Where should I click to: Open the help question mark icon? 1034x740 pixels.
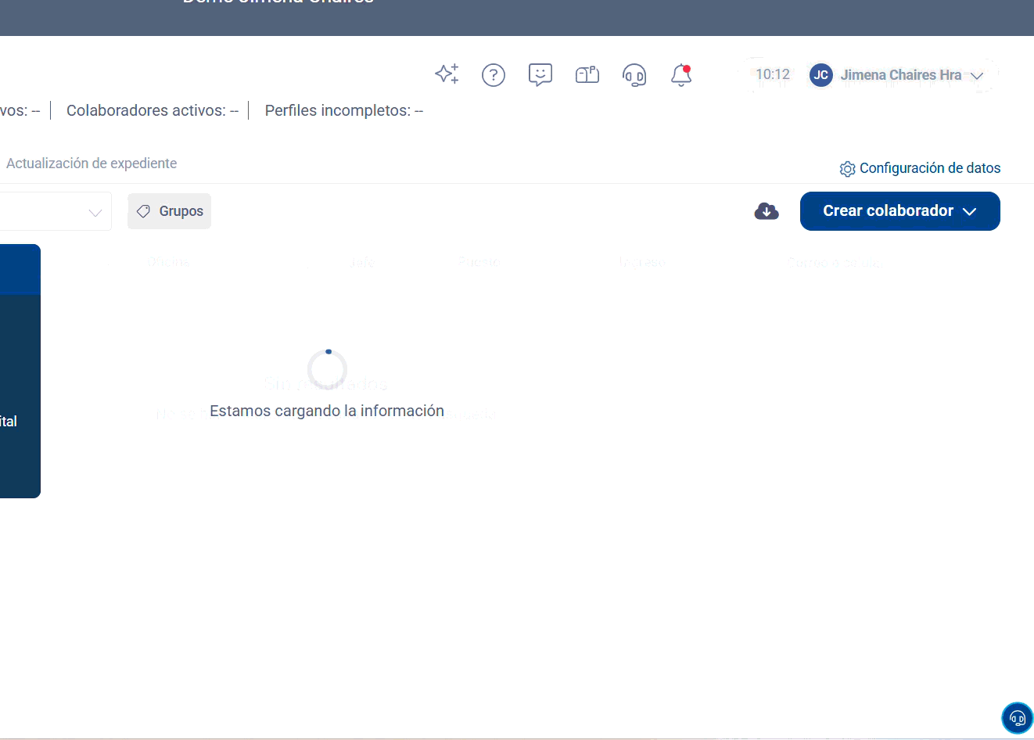[x=494, y=75]
